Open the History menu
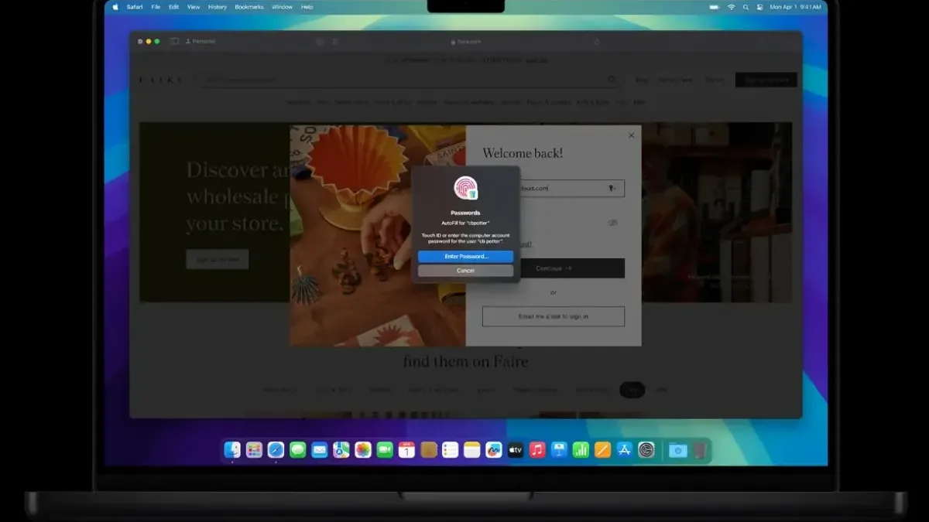 pyautogui.click(x=218, y=7)
